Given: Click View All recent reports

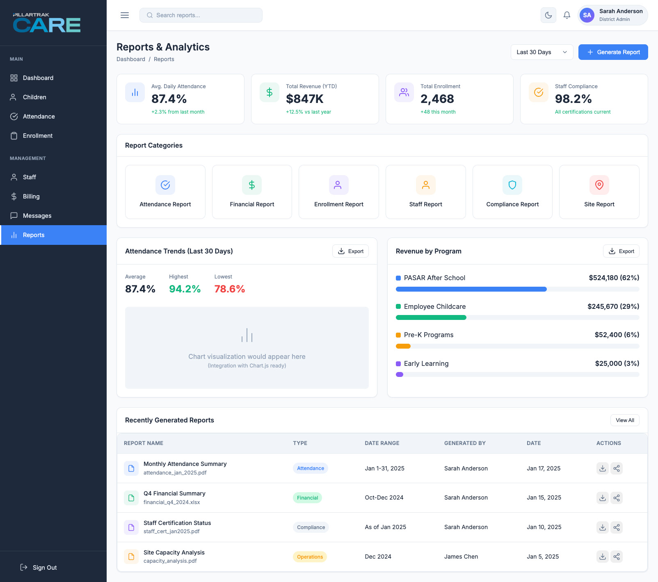Looking at the screenshot, I should pyautogui.click(x=625, y=420).
